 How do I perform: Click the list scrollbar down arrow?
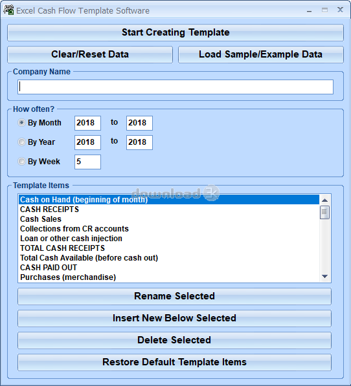324,276
